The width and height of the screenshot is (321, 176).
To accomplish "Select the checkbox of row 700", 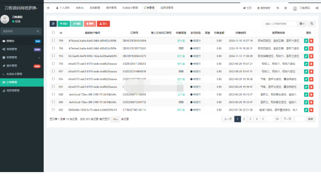I will (x=53, y=64).
